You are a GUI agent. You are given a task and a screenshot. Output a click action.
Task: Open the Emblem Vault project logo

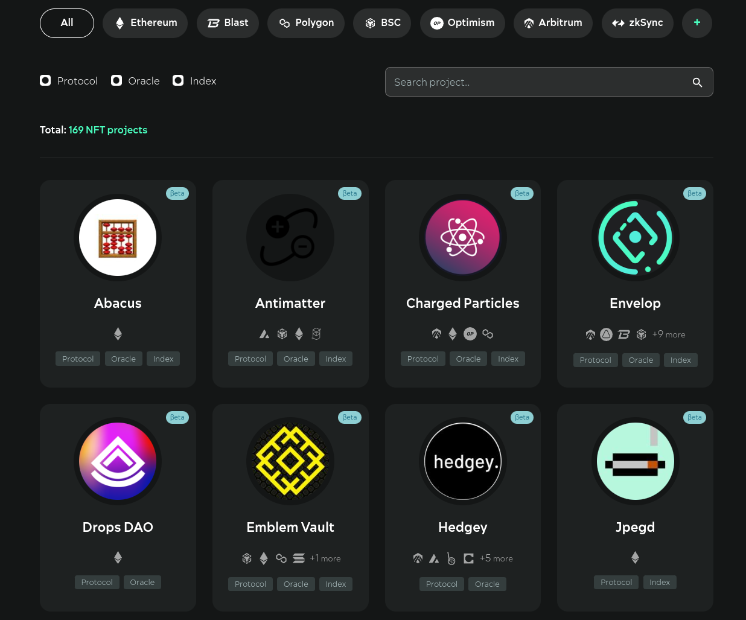(x=290, y=461)
